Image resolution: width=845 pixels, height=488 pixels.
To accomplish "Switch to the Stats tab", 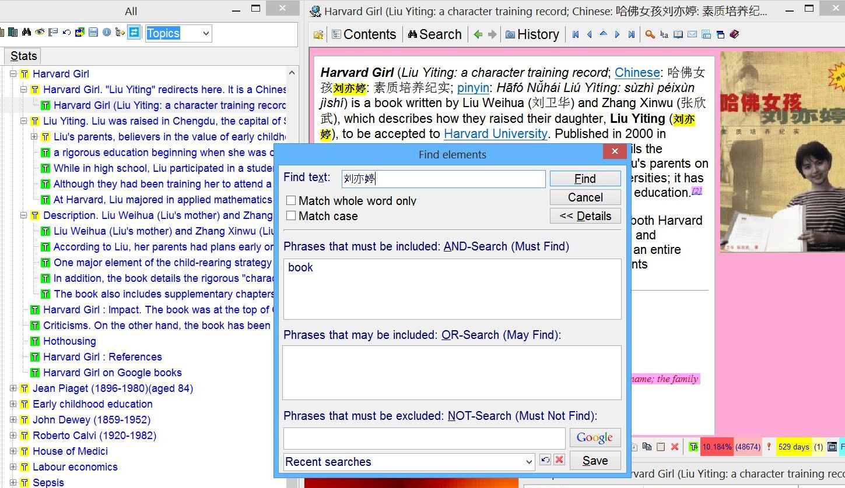I will tap(22, 55).
